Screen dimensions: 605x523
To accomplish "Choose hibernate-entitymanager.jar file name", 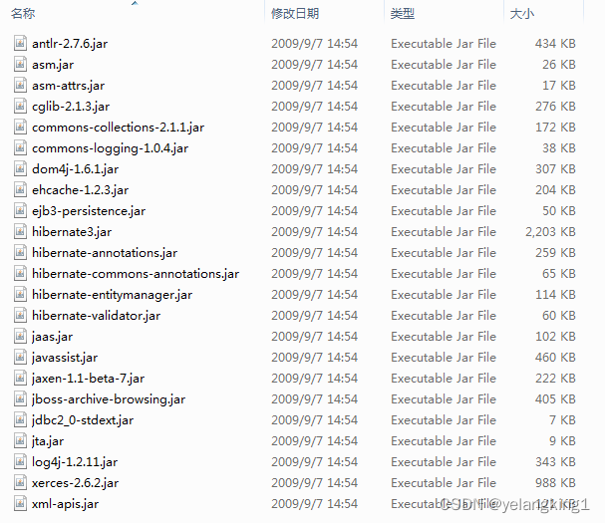I will point(112,295).
